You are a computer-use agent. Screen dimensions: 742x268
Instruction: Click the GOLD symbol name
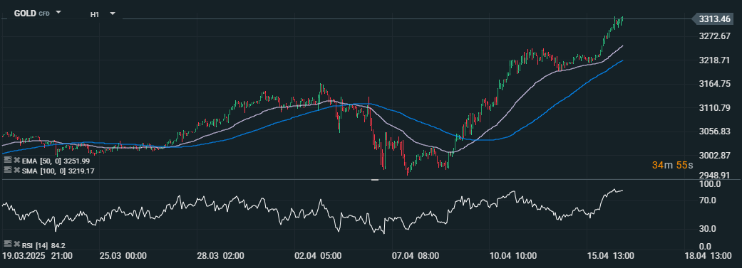pyautogui.click(x=25, y=14)
